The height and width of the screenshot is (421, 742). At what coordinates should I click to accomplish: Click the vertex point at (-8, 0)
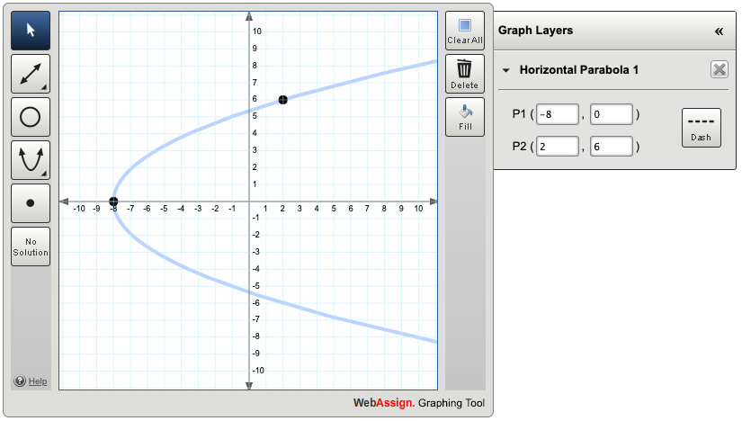tap(113, 202)
